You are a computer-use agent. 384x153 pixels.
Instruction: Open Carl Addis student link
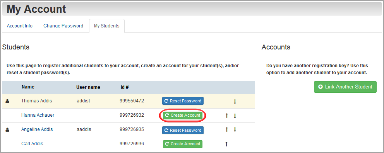click(x=32, y=143)
